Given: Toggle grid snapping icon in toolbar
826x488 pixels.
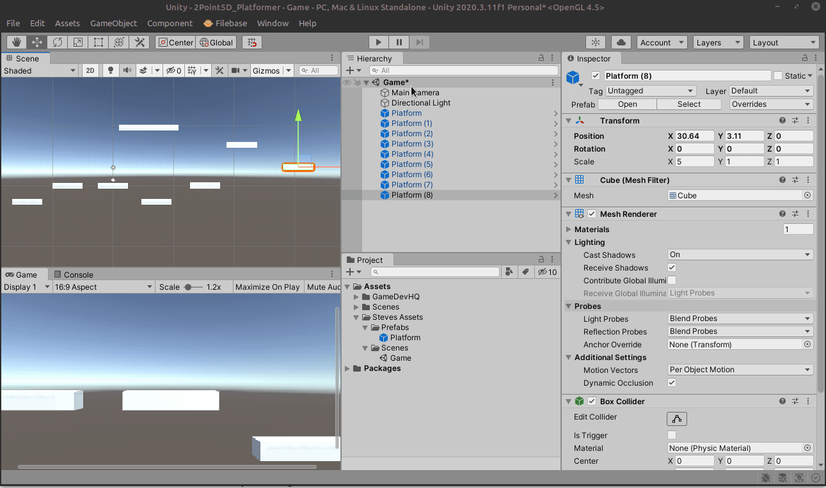Looking at the screenshot, I should click(252, 42).
